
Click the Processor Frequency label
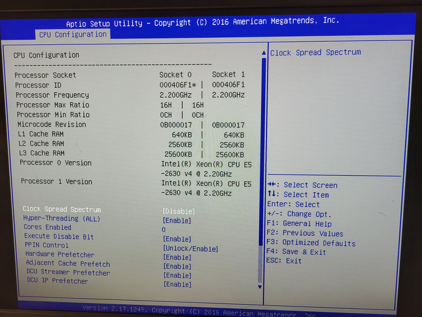click(x=52, y=95)
